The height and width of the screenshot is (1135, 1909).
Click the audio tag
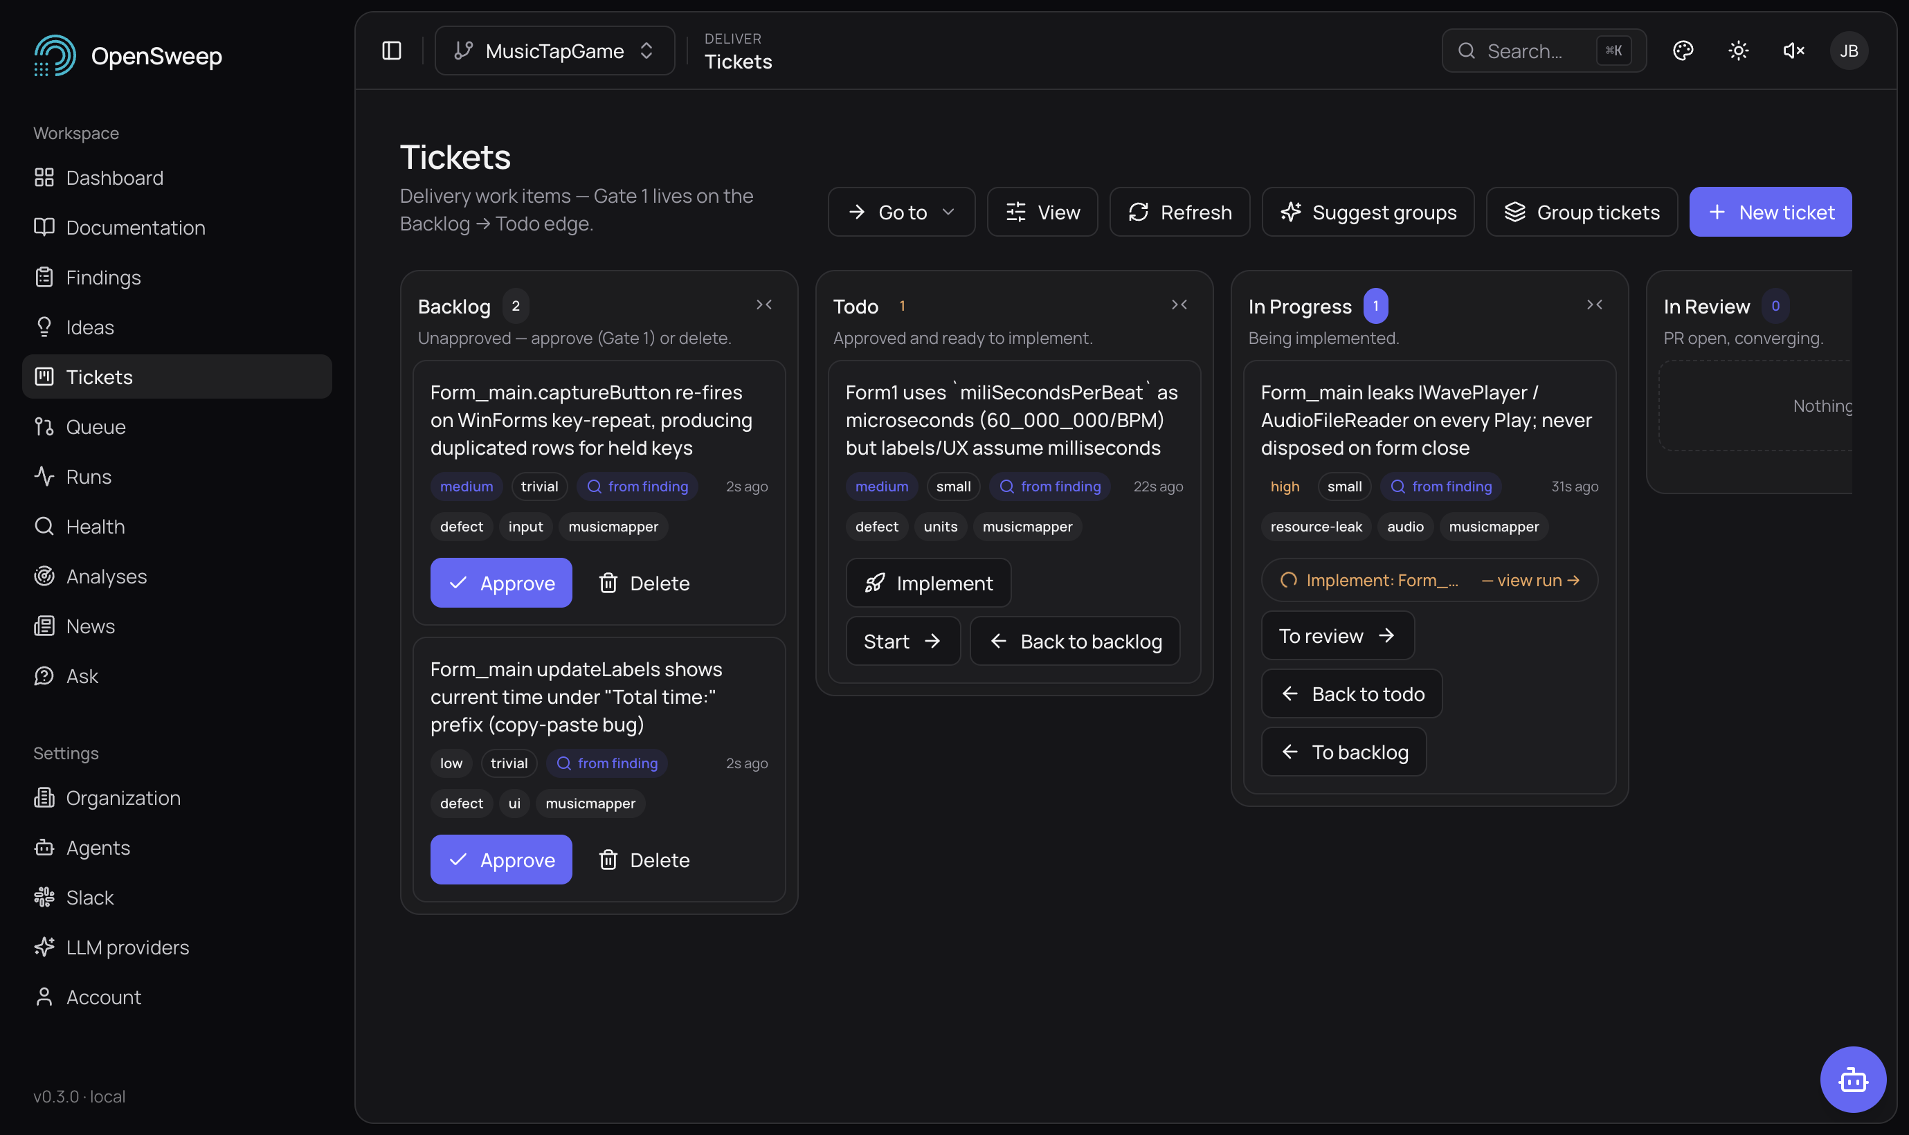point(1405,526)
